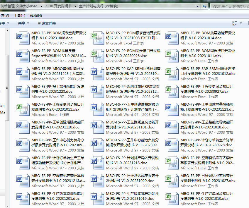Open the 帮助(H) menu

36,16
